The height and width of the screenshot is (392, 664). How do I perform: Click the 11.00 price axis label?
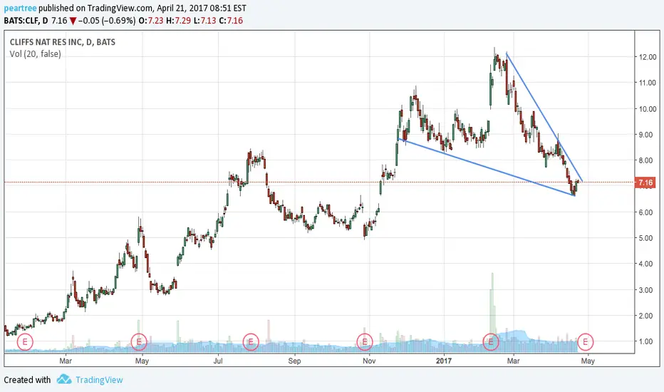pyautogui.click(x=648, y=83)
